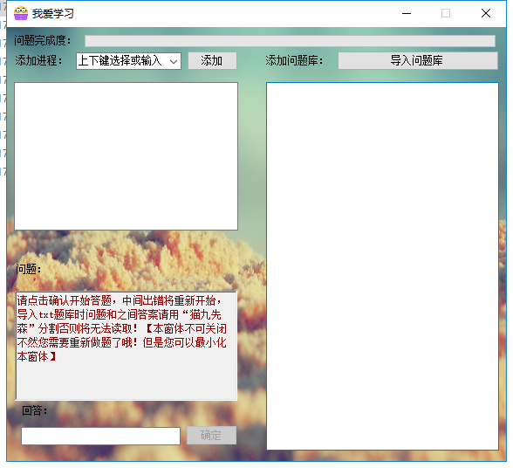Screen dimensions: 513x468
Task: Minimize the 我爱学习 window
Action: [407, 13]
